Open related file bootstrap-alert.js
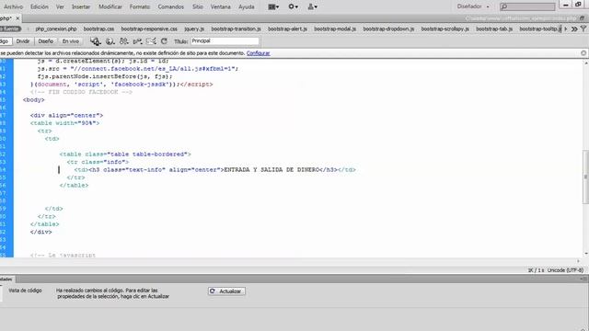Image resolution: width=589 pixels, height=331 pixels. (287, 29)
